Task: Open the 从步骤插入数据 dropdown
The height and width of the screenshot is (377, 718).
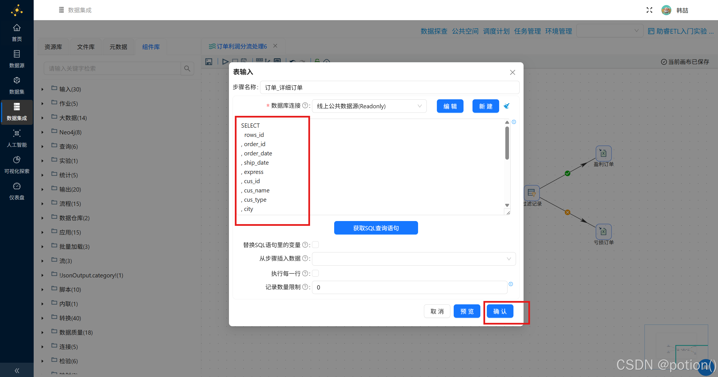Action: (413, 259)
